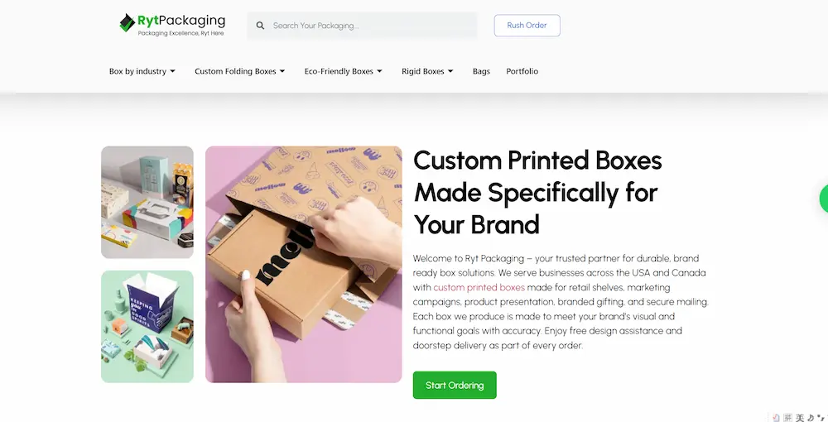
Task: Follow the custom printed boxes link
Action: (479, 287)
